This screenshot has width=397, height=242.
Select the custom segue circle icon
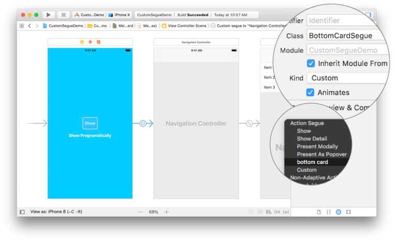coord(143,124)
